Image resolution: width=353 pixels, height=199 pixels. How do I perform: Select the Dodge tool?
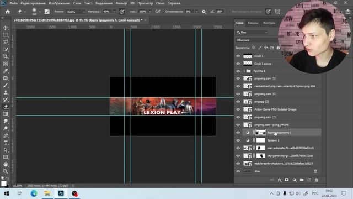6,128
